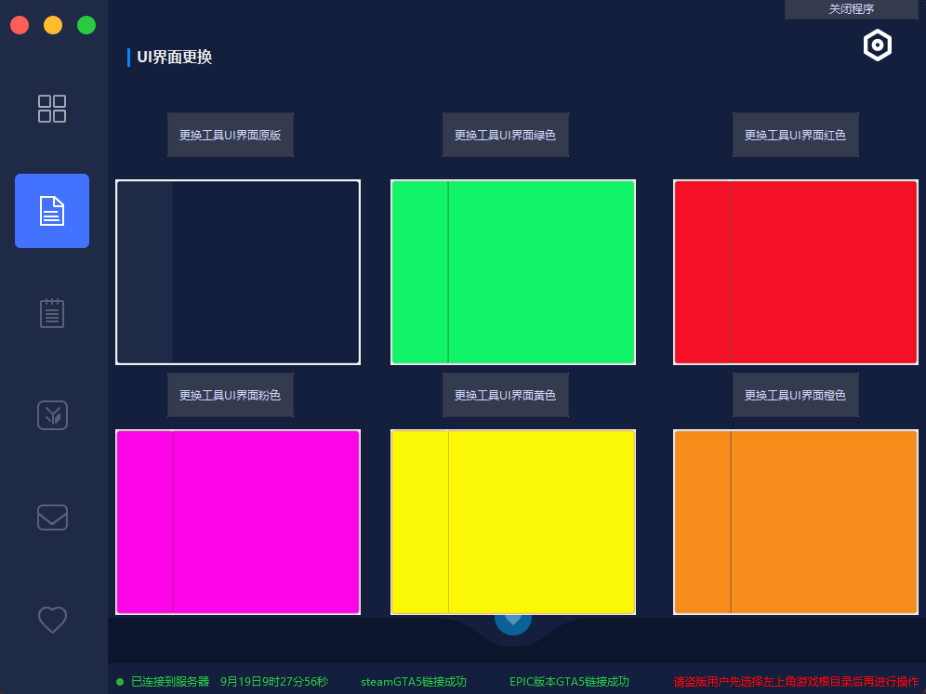Click the leaf plant icon in sidebar

pos(52,415)
